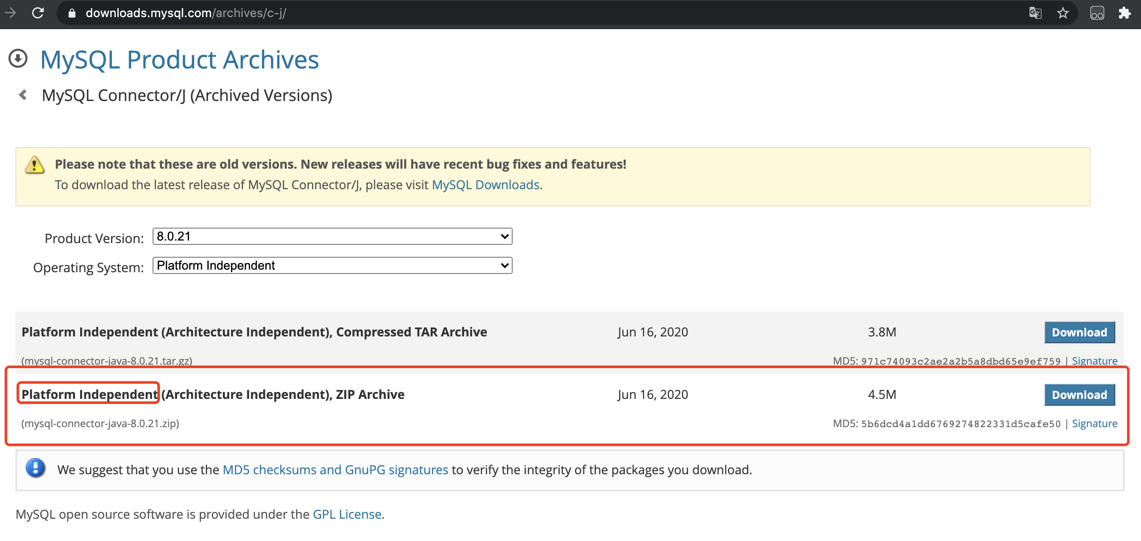The width and height of the screenshot is (1141, 541).
Task: Reload the page with refresh icon
Action: [38, 13]
